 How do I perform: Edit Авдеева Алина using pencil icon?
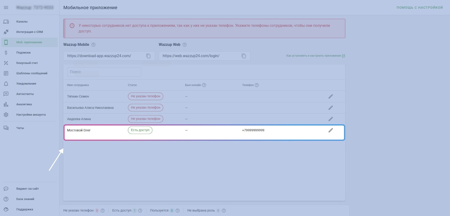[330, 119]
